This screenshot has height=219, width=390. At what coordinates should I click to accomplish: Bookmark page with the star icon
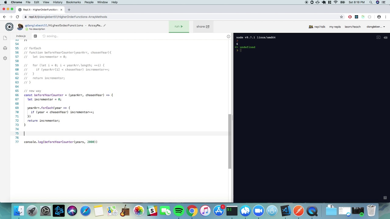pyautogui.click(x=342, y=17)
